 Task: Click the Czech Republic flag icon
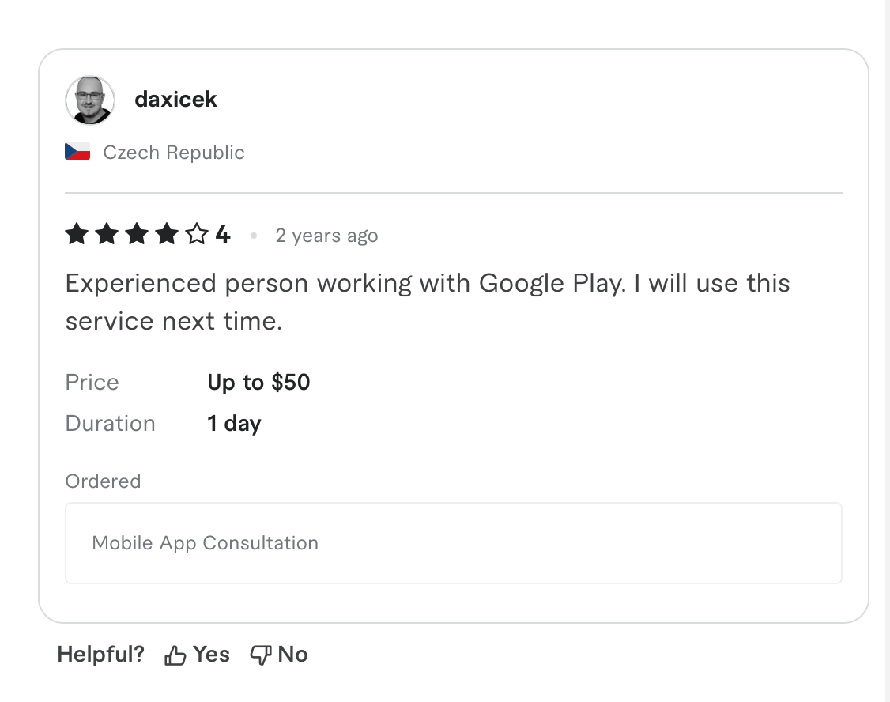76,152
